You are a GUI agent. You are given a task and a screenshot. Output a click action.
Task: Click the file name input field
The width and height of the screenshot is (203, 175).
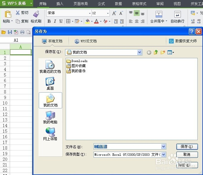coord(127,147)
